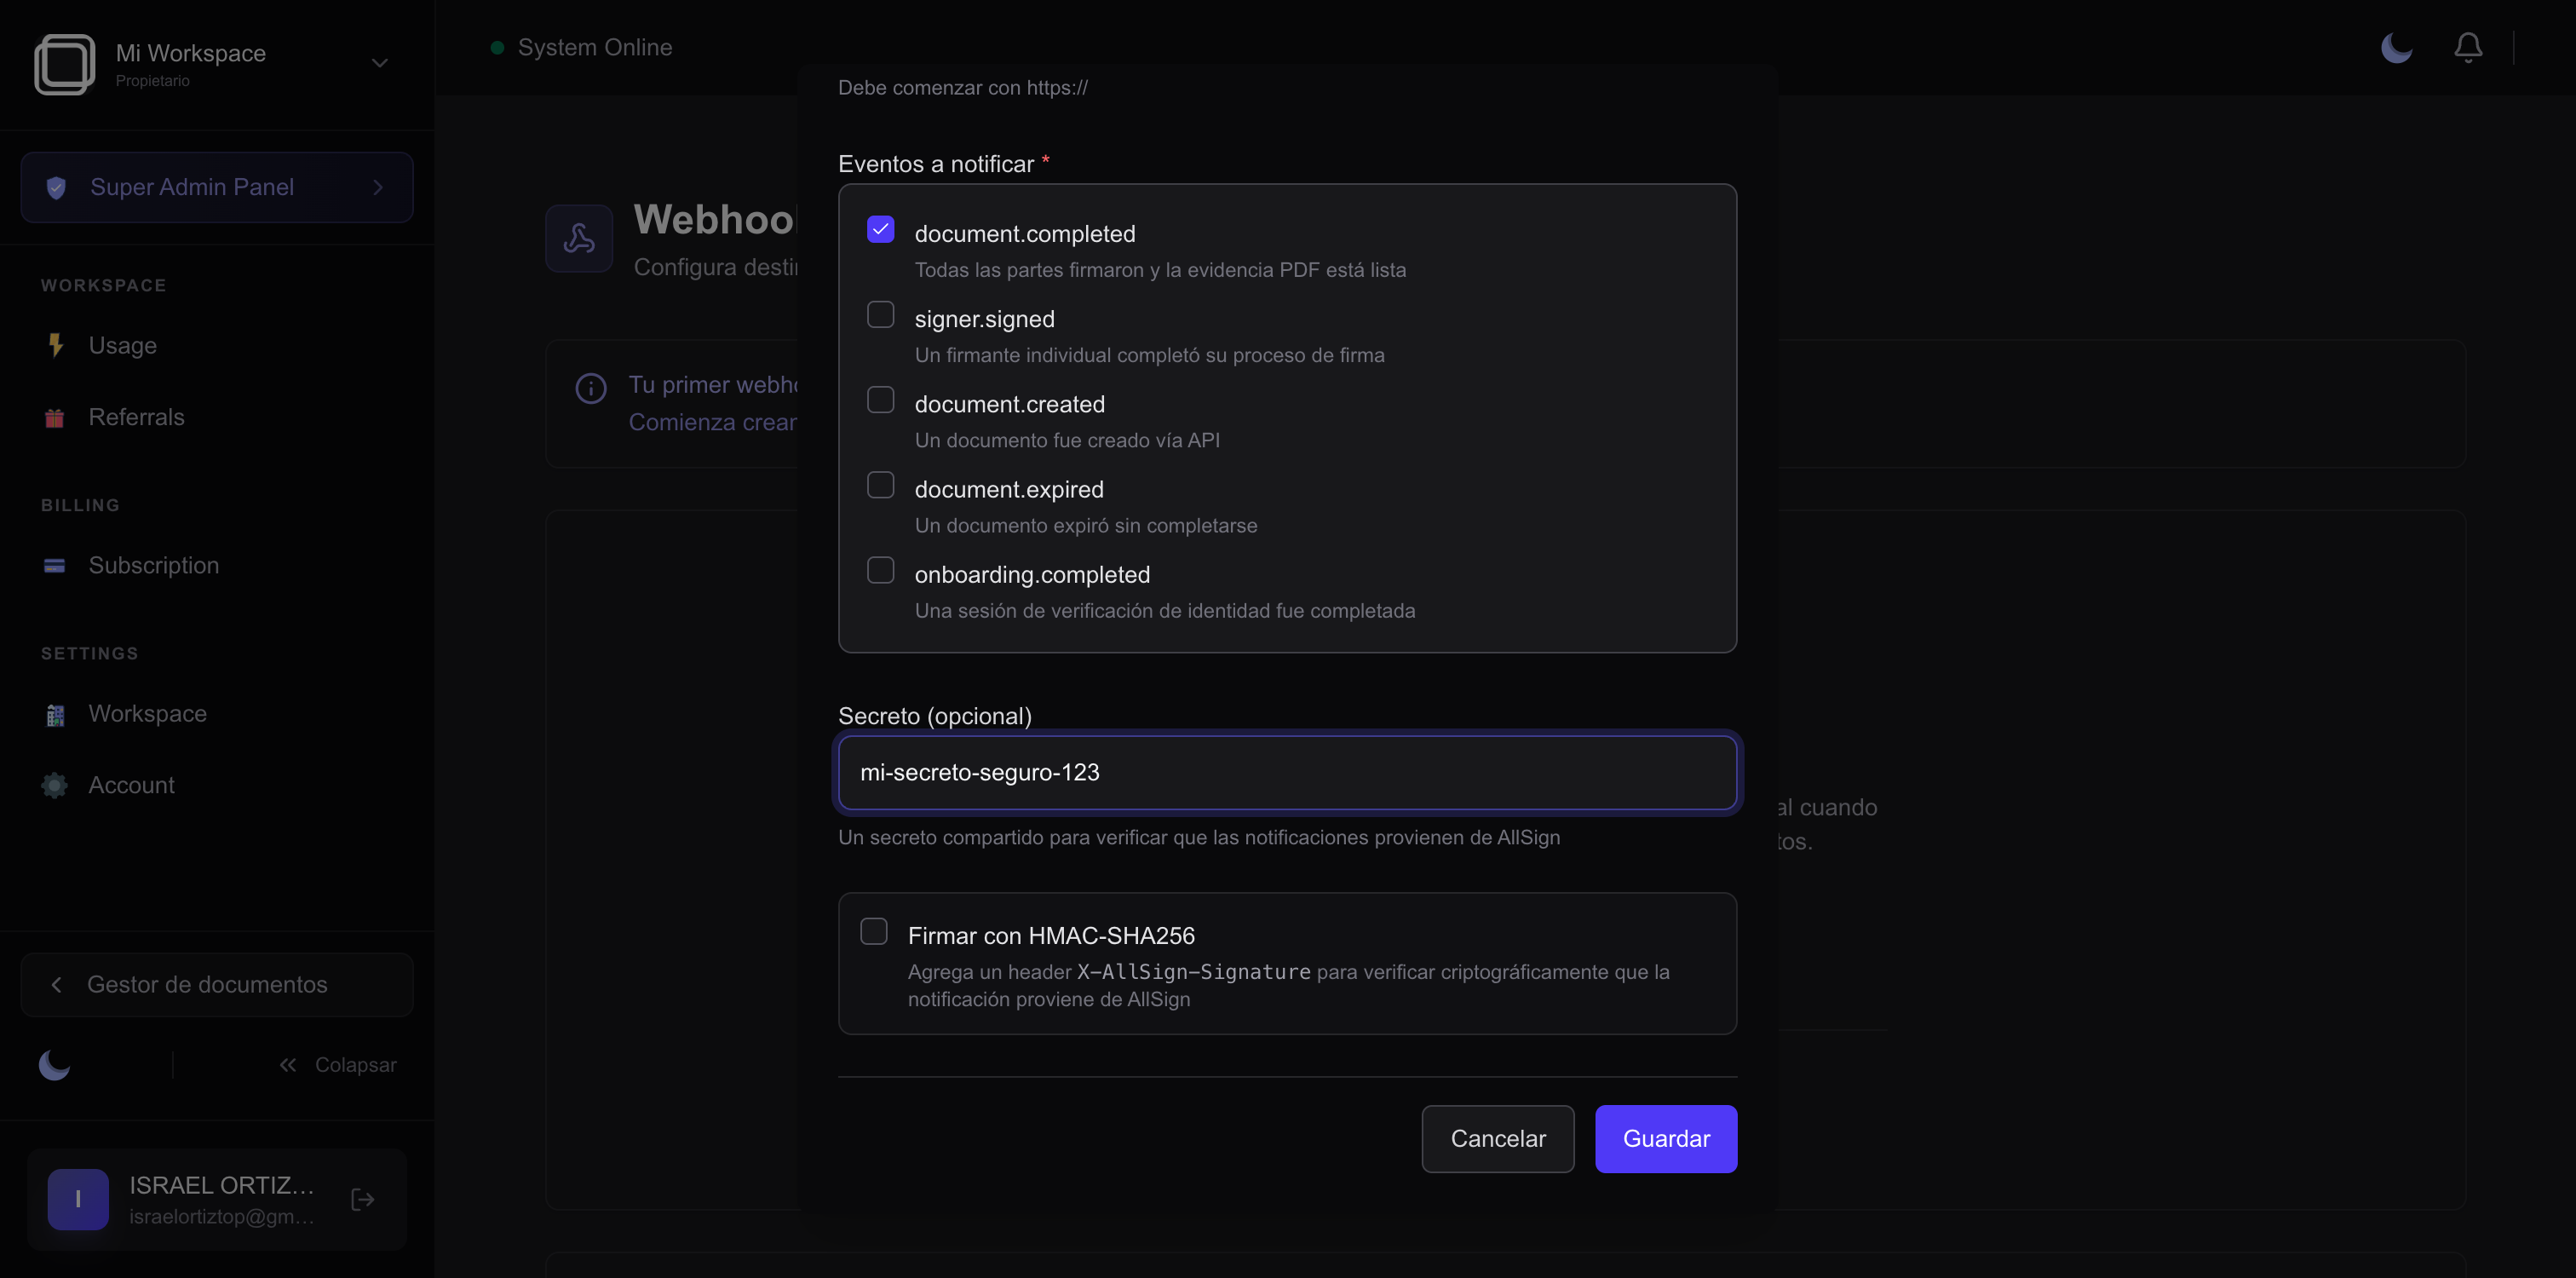Open the Usage menu item

coord(122,345)
